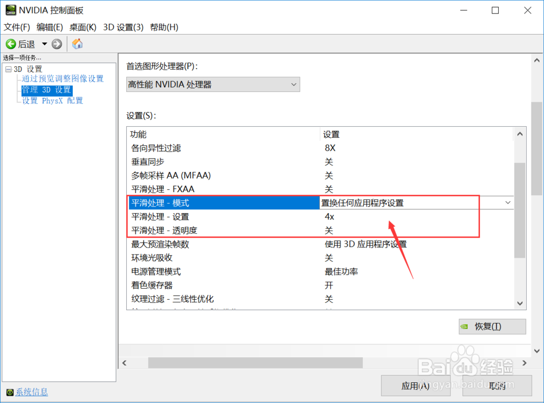Click settings list scroll-down arrow
This screenshot has height=403, width=544.
pyautogui.click(x=520, y=303)
